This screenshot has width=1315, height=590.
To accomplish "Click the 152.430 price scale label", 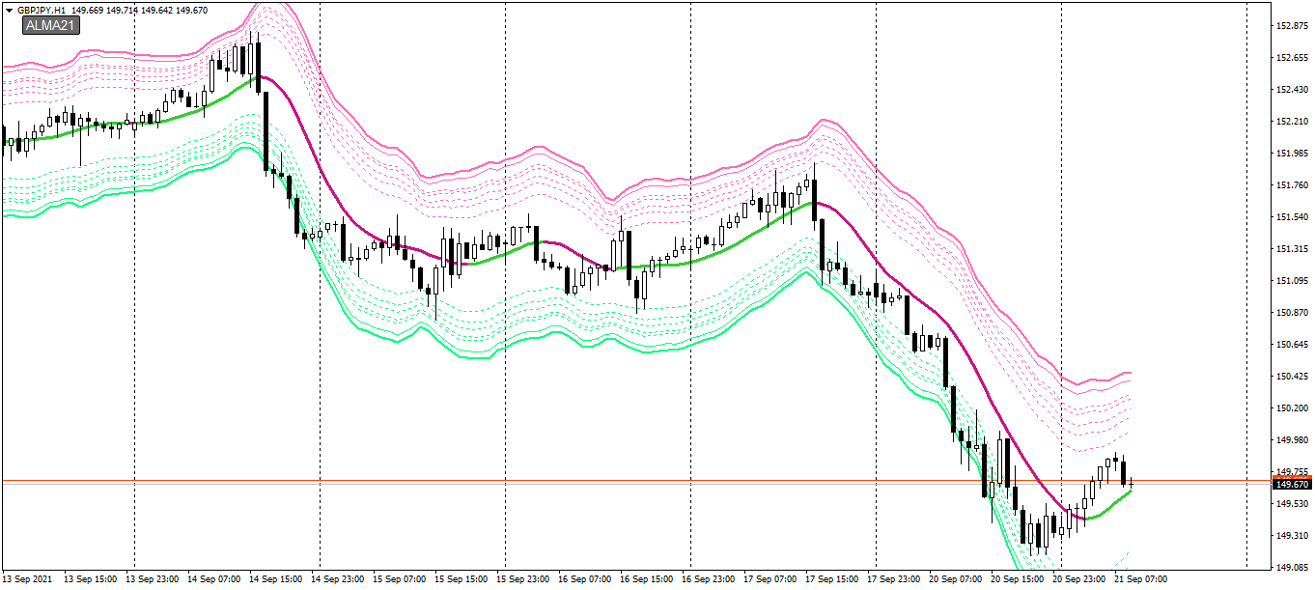I will pyautogui.click(x=1292, y=89).
